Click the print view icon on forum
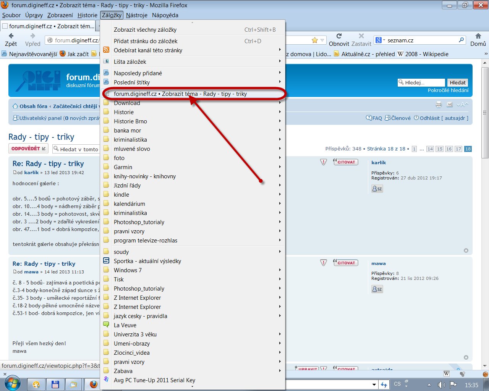Viewport: 489px width, 391px height. [439, 105]
